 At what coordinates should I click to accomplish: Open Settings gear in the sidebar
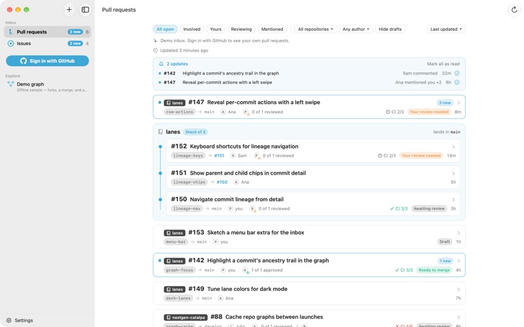pyautogui.click(x=9, y=320)
